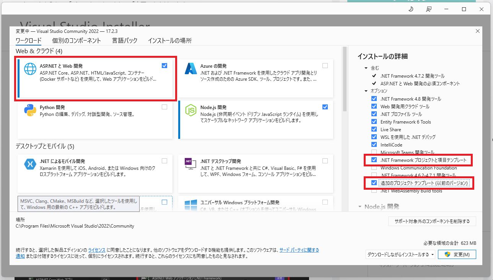The width and height of the screenshot is (493, 280).
Task: Toggle .NET Framework プロジェクトと項目テンプレート checkbox
Action: pyautogui.click(x=374, y=160)
